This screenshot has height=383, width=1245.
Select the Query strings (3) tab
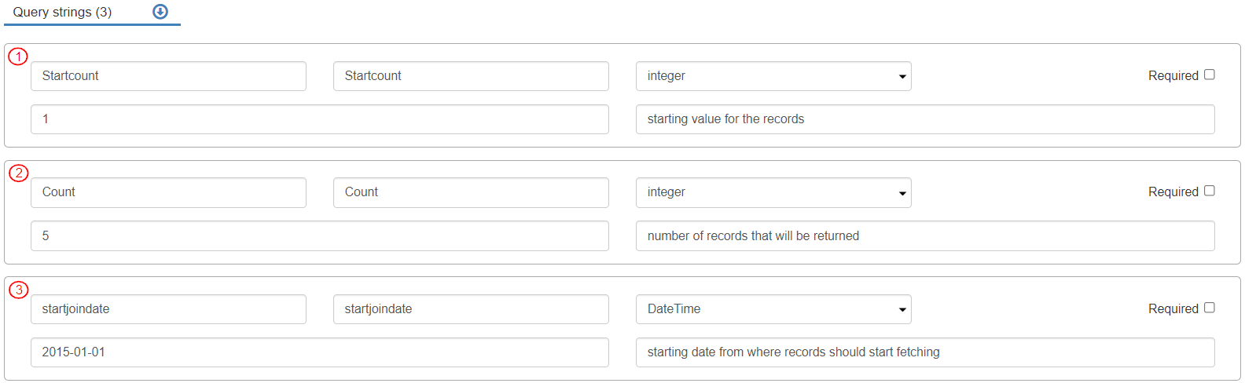pyautogui.click(x=63, y=13)
